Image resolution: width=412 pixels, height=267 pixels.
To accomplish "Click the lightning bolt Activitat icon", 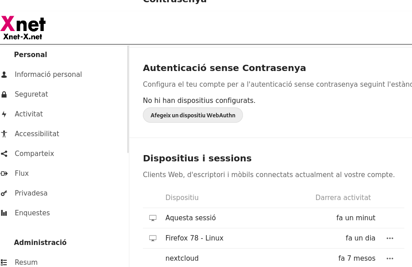I will click(4, 114).
